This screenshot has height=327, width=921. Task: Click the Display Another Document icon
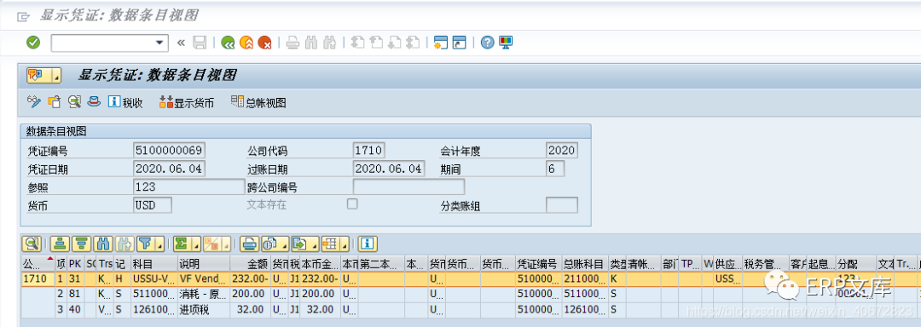[55, 102]
